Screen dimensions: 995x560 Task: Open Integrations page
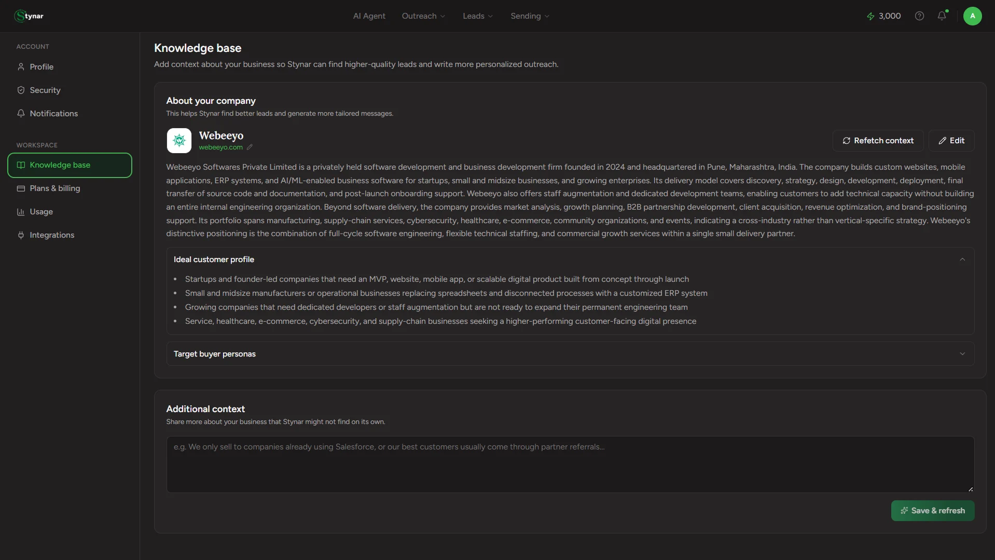point(70,235)
